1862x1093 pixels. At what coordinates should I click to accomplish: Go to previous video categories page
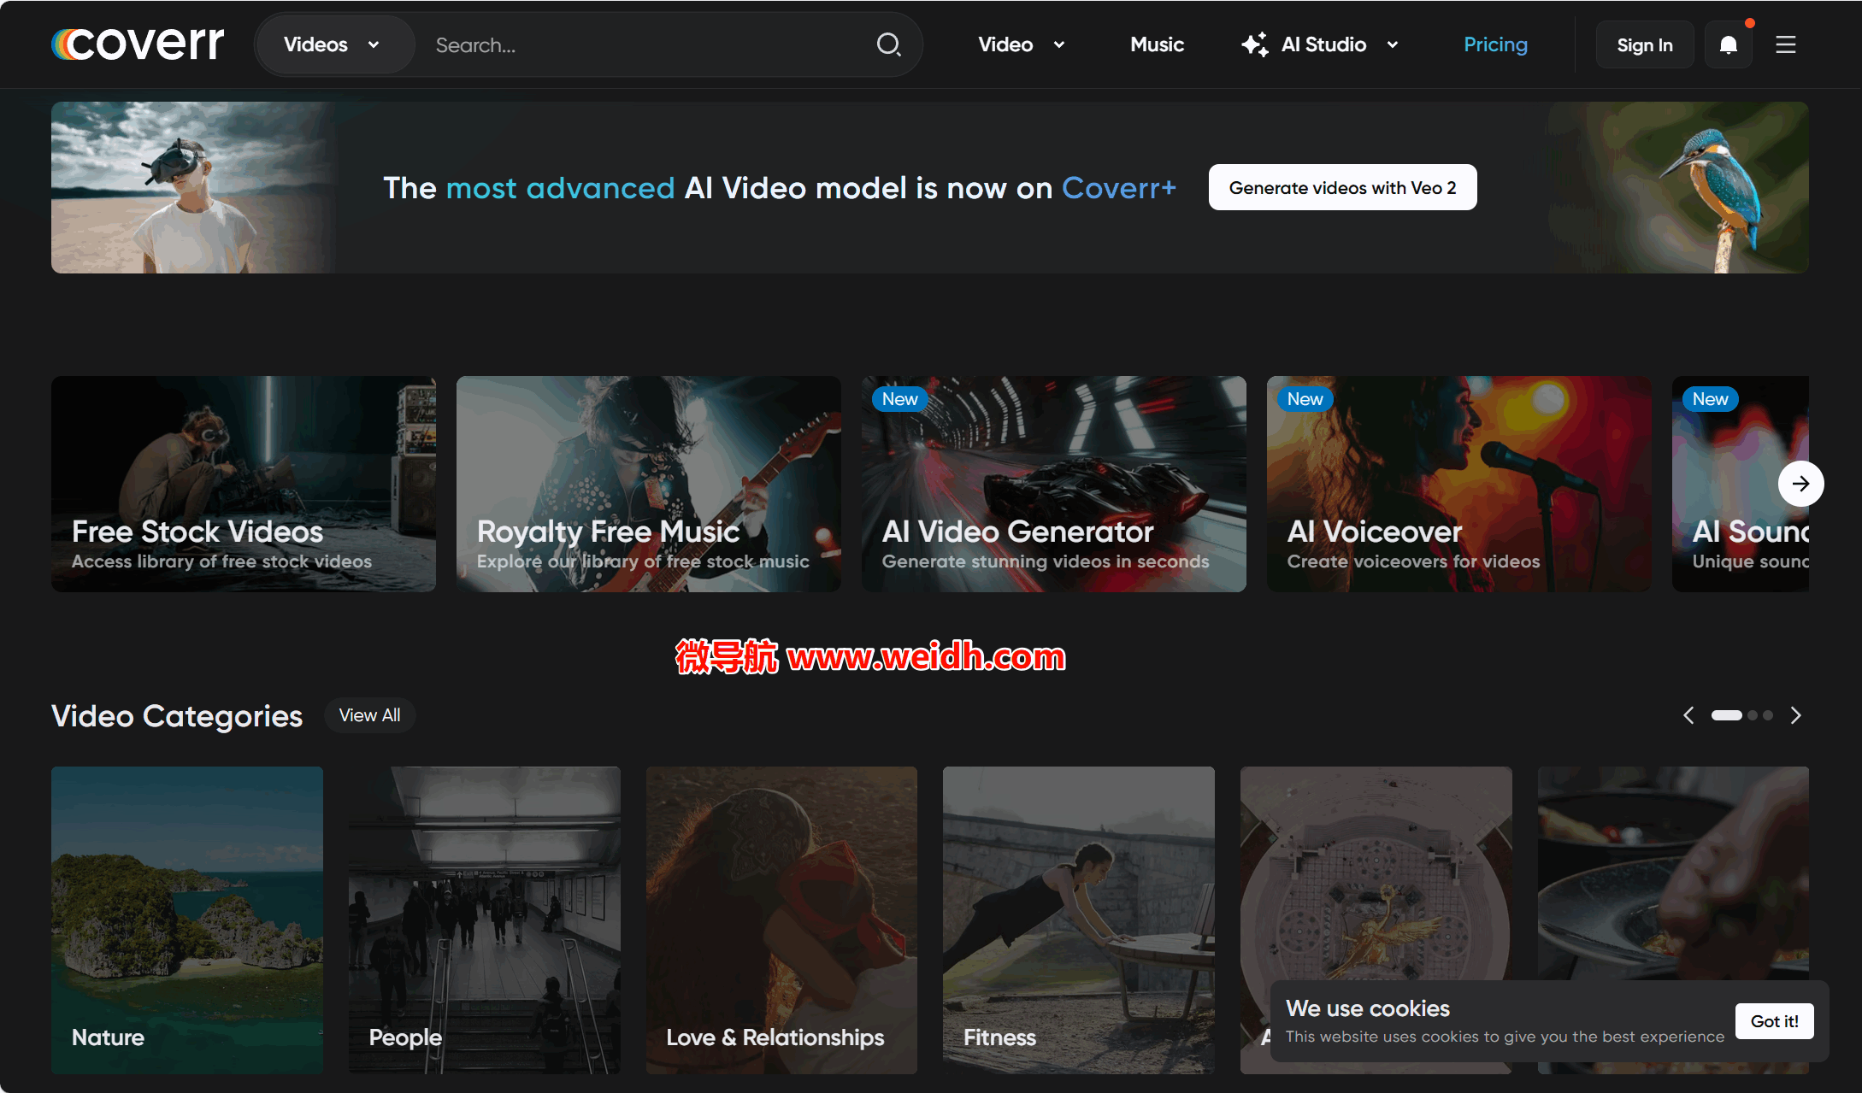[x=1688, y=715]
